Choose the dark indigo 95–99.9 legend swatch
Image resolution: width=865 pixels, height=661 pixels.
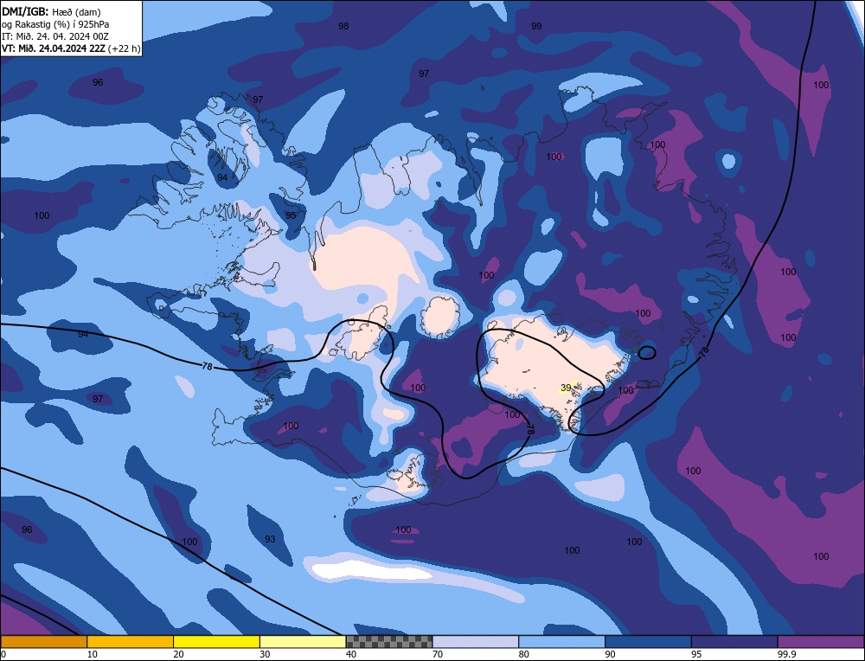pos(734,642)
